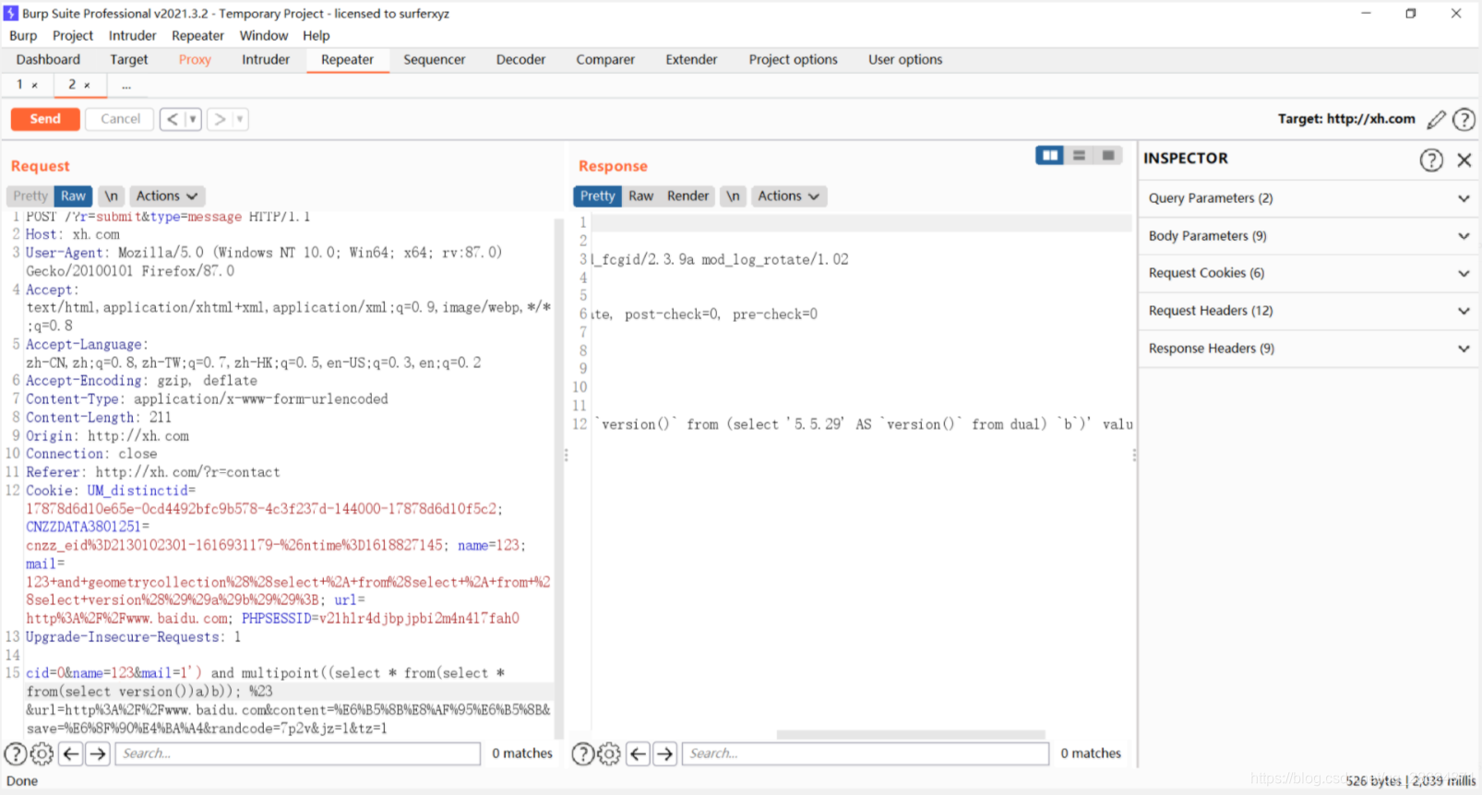
Task: Open the Project menu
Action: [73, 36]
